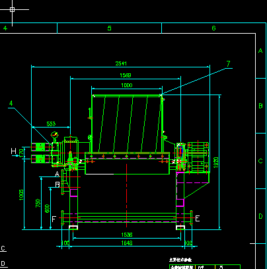Screen dimensions: 267x269
Task: Select zone number 6 in top border
Action: click(213, 28)
